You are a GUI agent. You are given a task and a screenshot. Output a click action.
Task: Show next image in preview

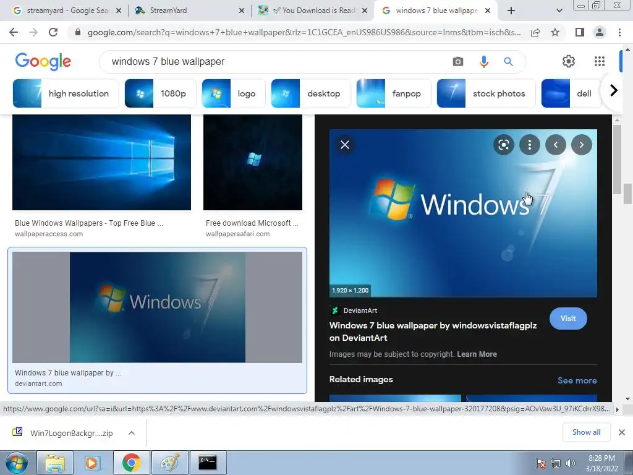tap(582, 145)
